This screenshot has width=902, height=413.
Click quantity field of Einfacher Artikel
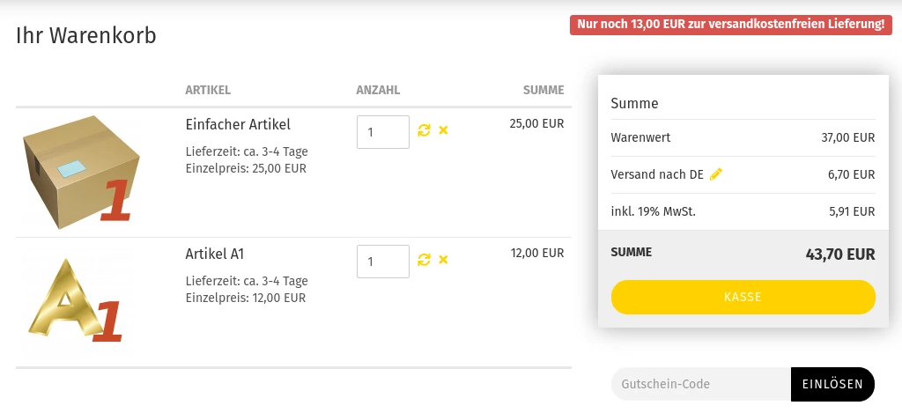click(383, 132)
